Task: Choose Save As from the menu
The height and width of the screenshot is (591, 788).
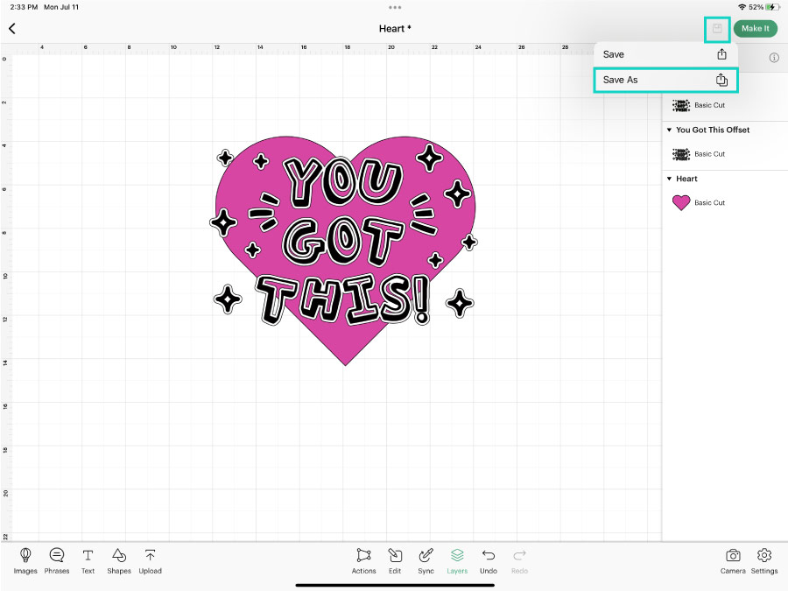Action: point(665,80)
